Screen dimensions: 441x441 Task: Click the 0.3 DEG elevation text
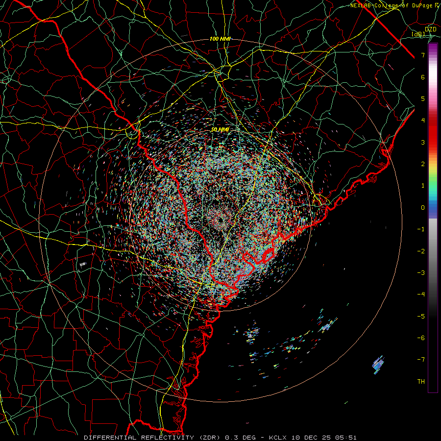pos(240,438)
